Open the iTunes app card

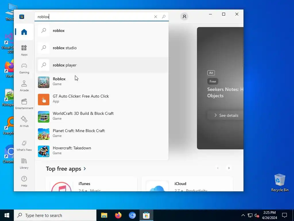point(91,184)
